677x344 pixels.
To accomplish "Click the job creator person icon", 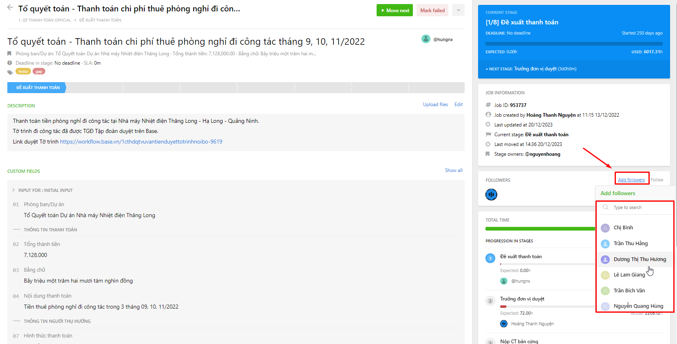I will coord(488,115).
